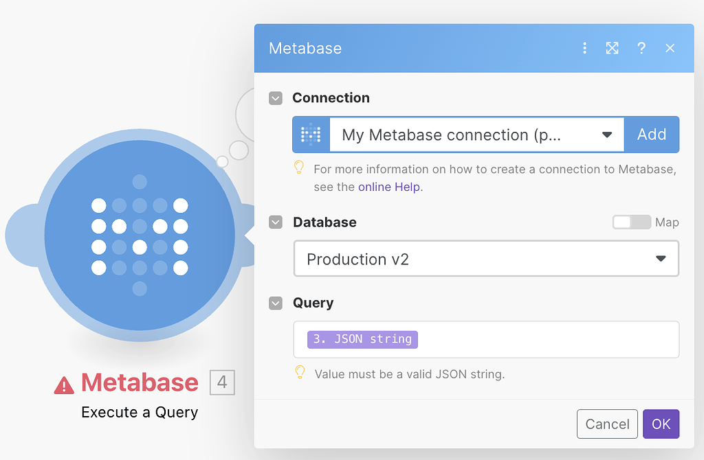Cancel the module configuration
The image size is (704, 460).
tap(607, 424)
